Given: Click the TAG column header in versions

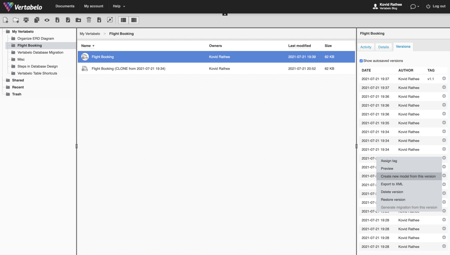Looking at the screenshot, I should pos(431,70).
